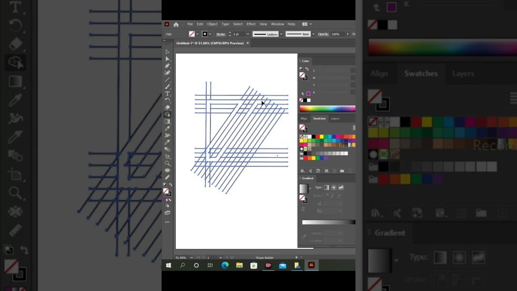The width and height of the screenshot is (517, 291).
Task: Open the Stroke weight dropdown
Action: pyautogui.click(x=247, y=34)
